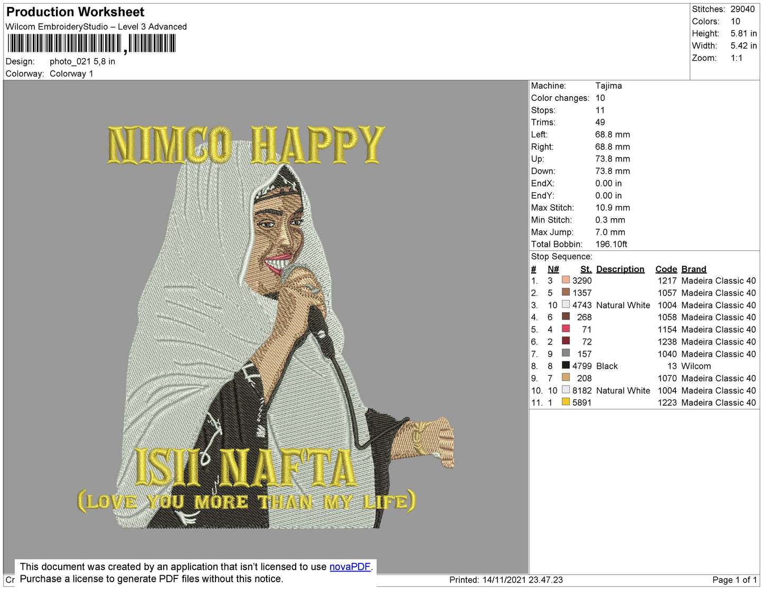Click the Up value "73.8 mm"
This screenshot has width=763, height=590.
[613, 158]
